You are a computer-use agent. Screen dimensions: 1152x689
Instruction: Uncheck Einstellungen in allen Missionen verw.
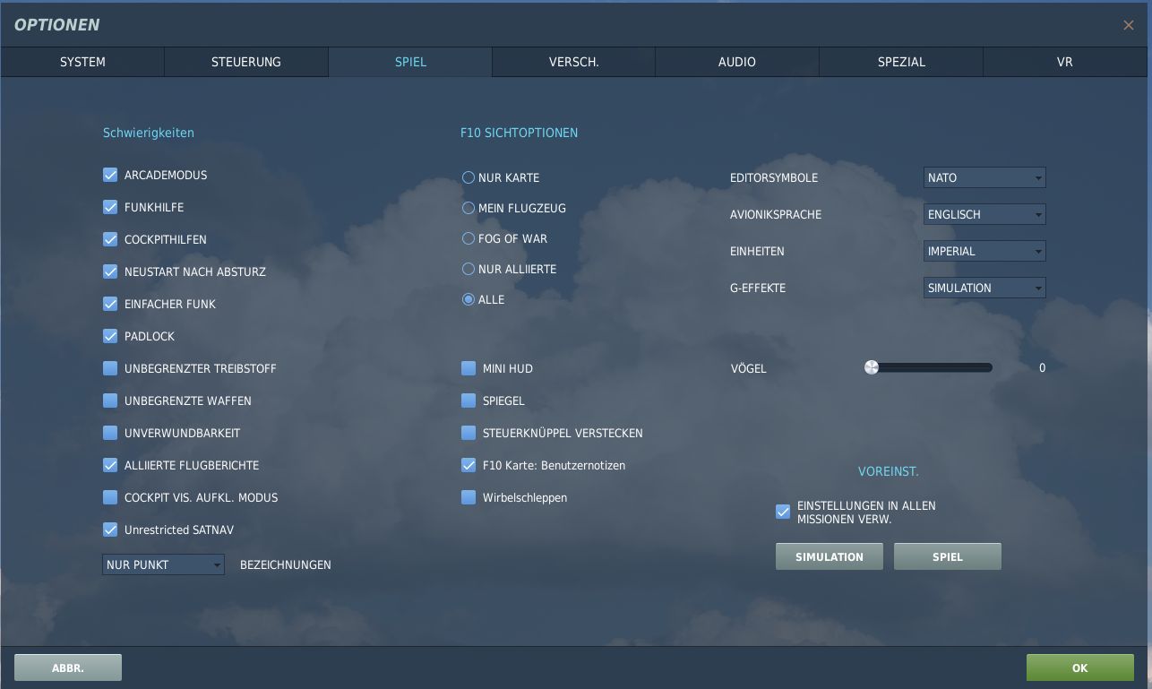pos(783,512)
